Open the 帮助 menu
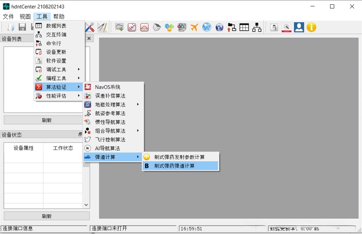Viewport: 362px width, 234px height. click(x=59, y=16)
